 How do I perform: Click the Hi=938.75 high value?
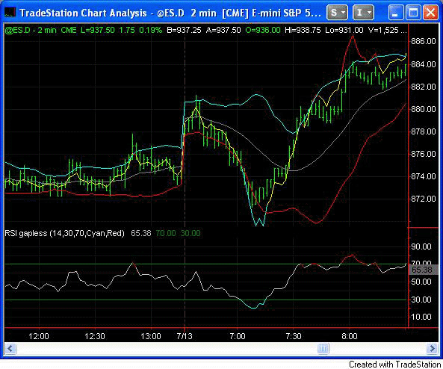tap(303, 30)
